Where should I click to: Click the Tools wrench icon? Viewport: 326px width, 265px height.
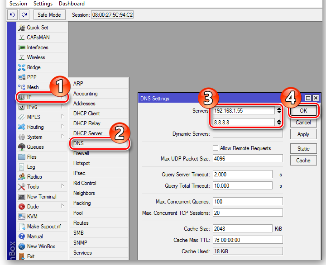point(22,187)
